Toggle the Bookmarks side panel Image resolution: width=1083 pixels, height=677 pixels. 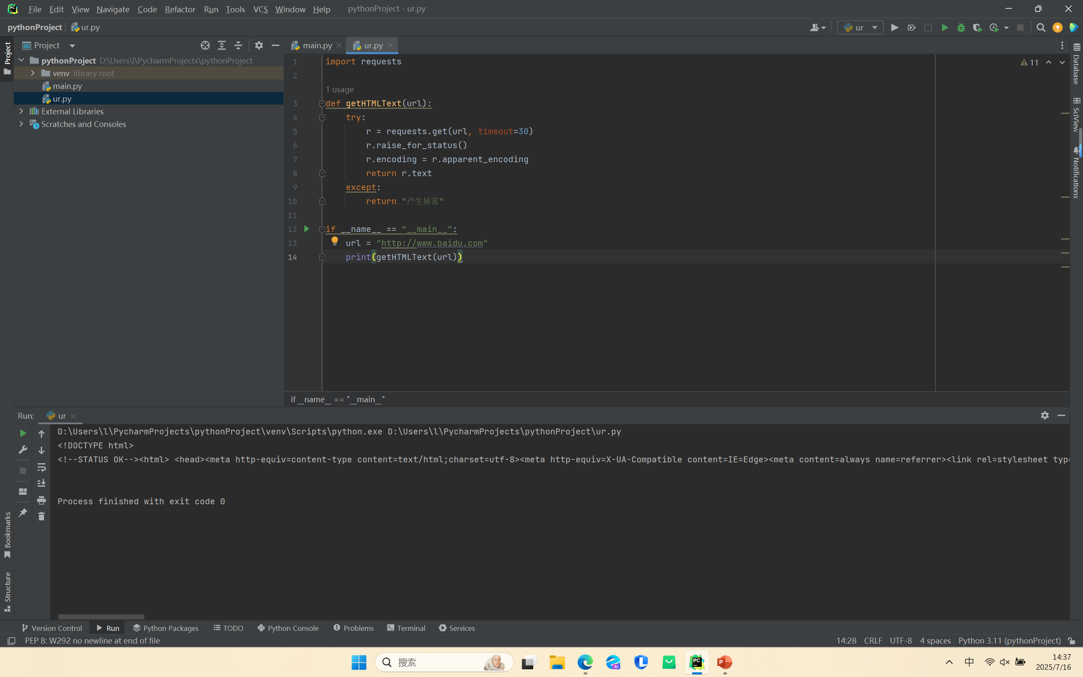point(7,535)
